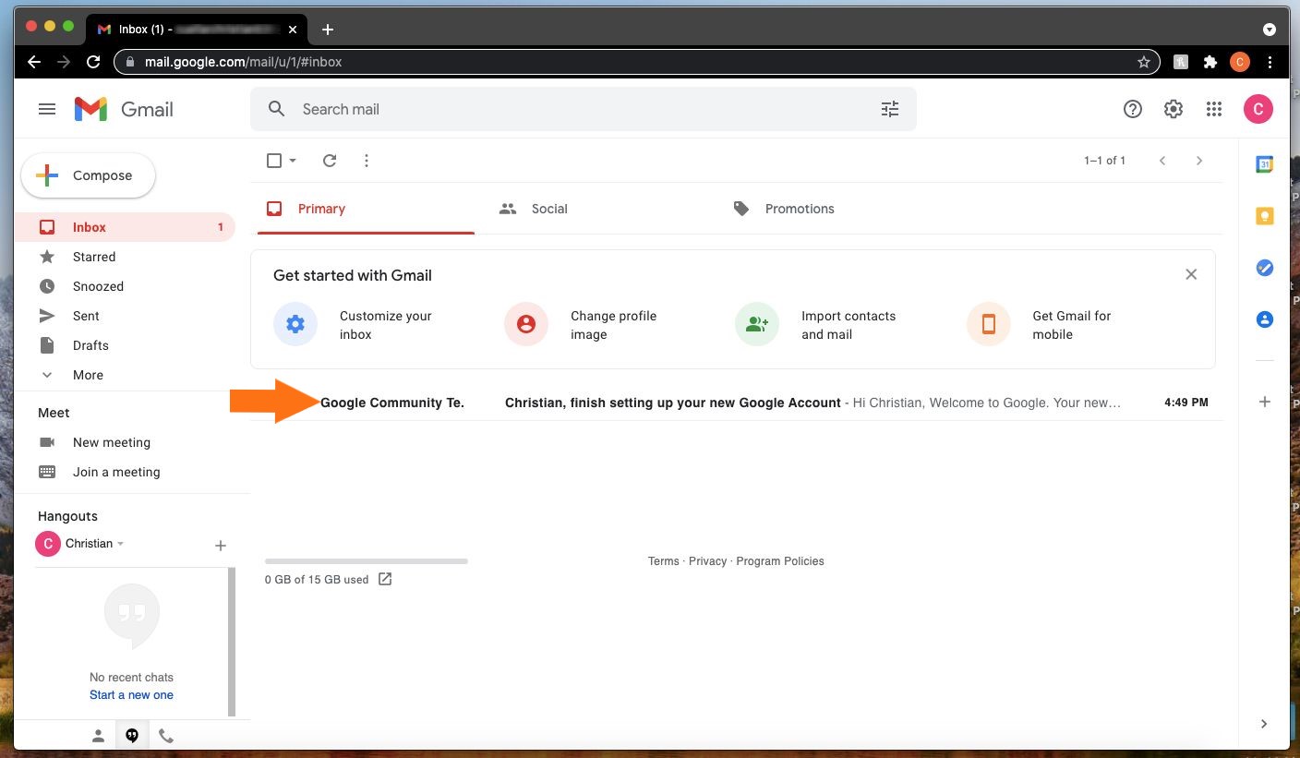Go to newer messages arrow
1300x758 pixels.
[1162, 161]
